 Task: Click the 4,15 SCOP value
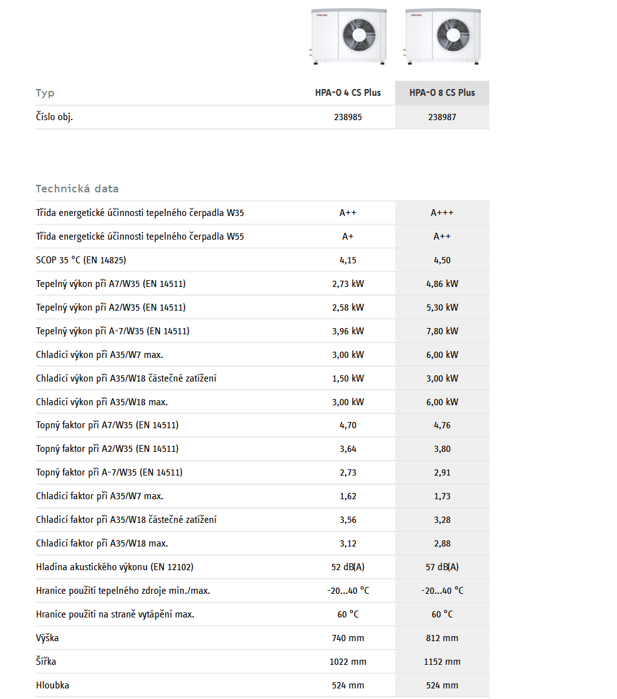pyautogui.click(x=348, y=260)
